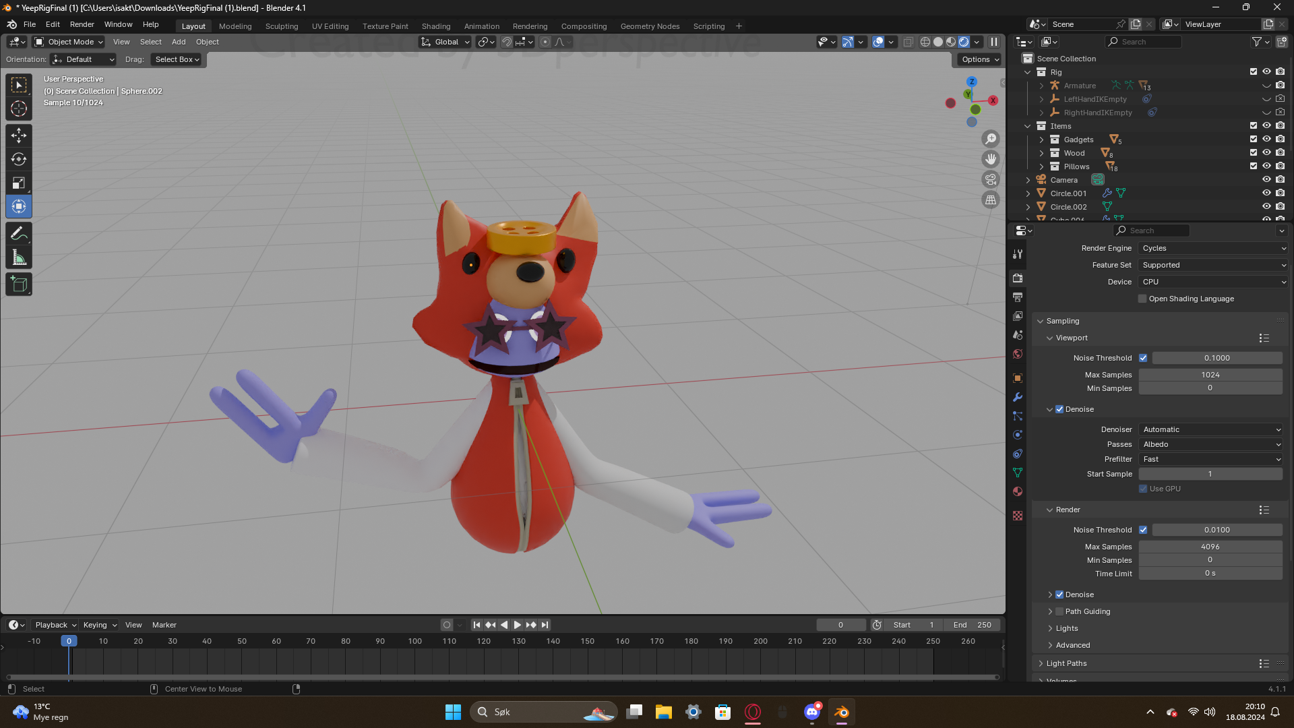Toggle the Viewport Noise Threshold checkbox
This screenshot has width=1294, height=728.
[1143, 358]
